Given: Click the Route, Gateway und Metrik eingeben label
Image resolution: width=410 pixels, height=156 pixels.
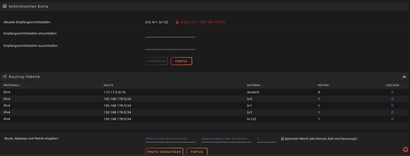Looking at the screenshot, I should (32, 138).
